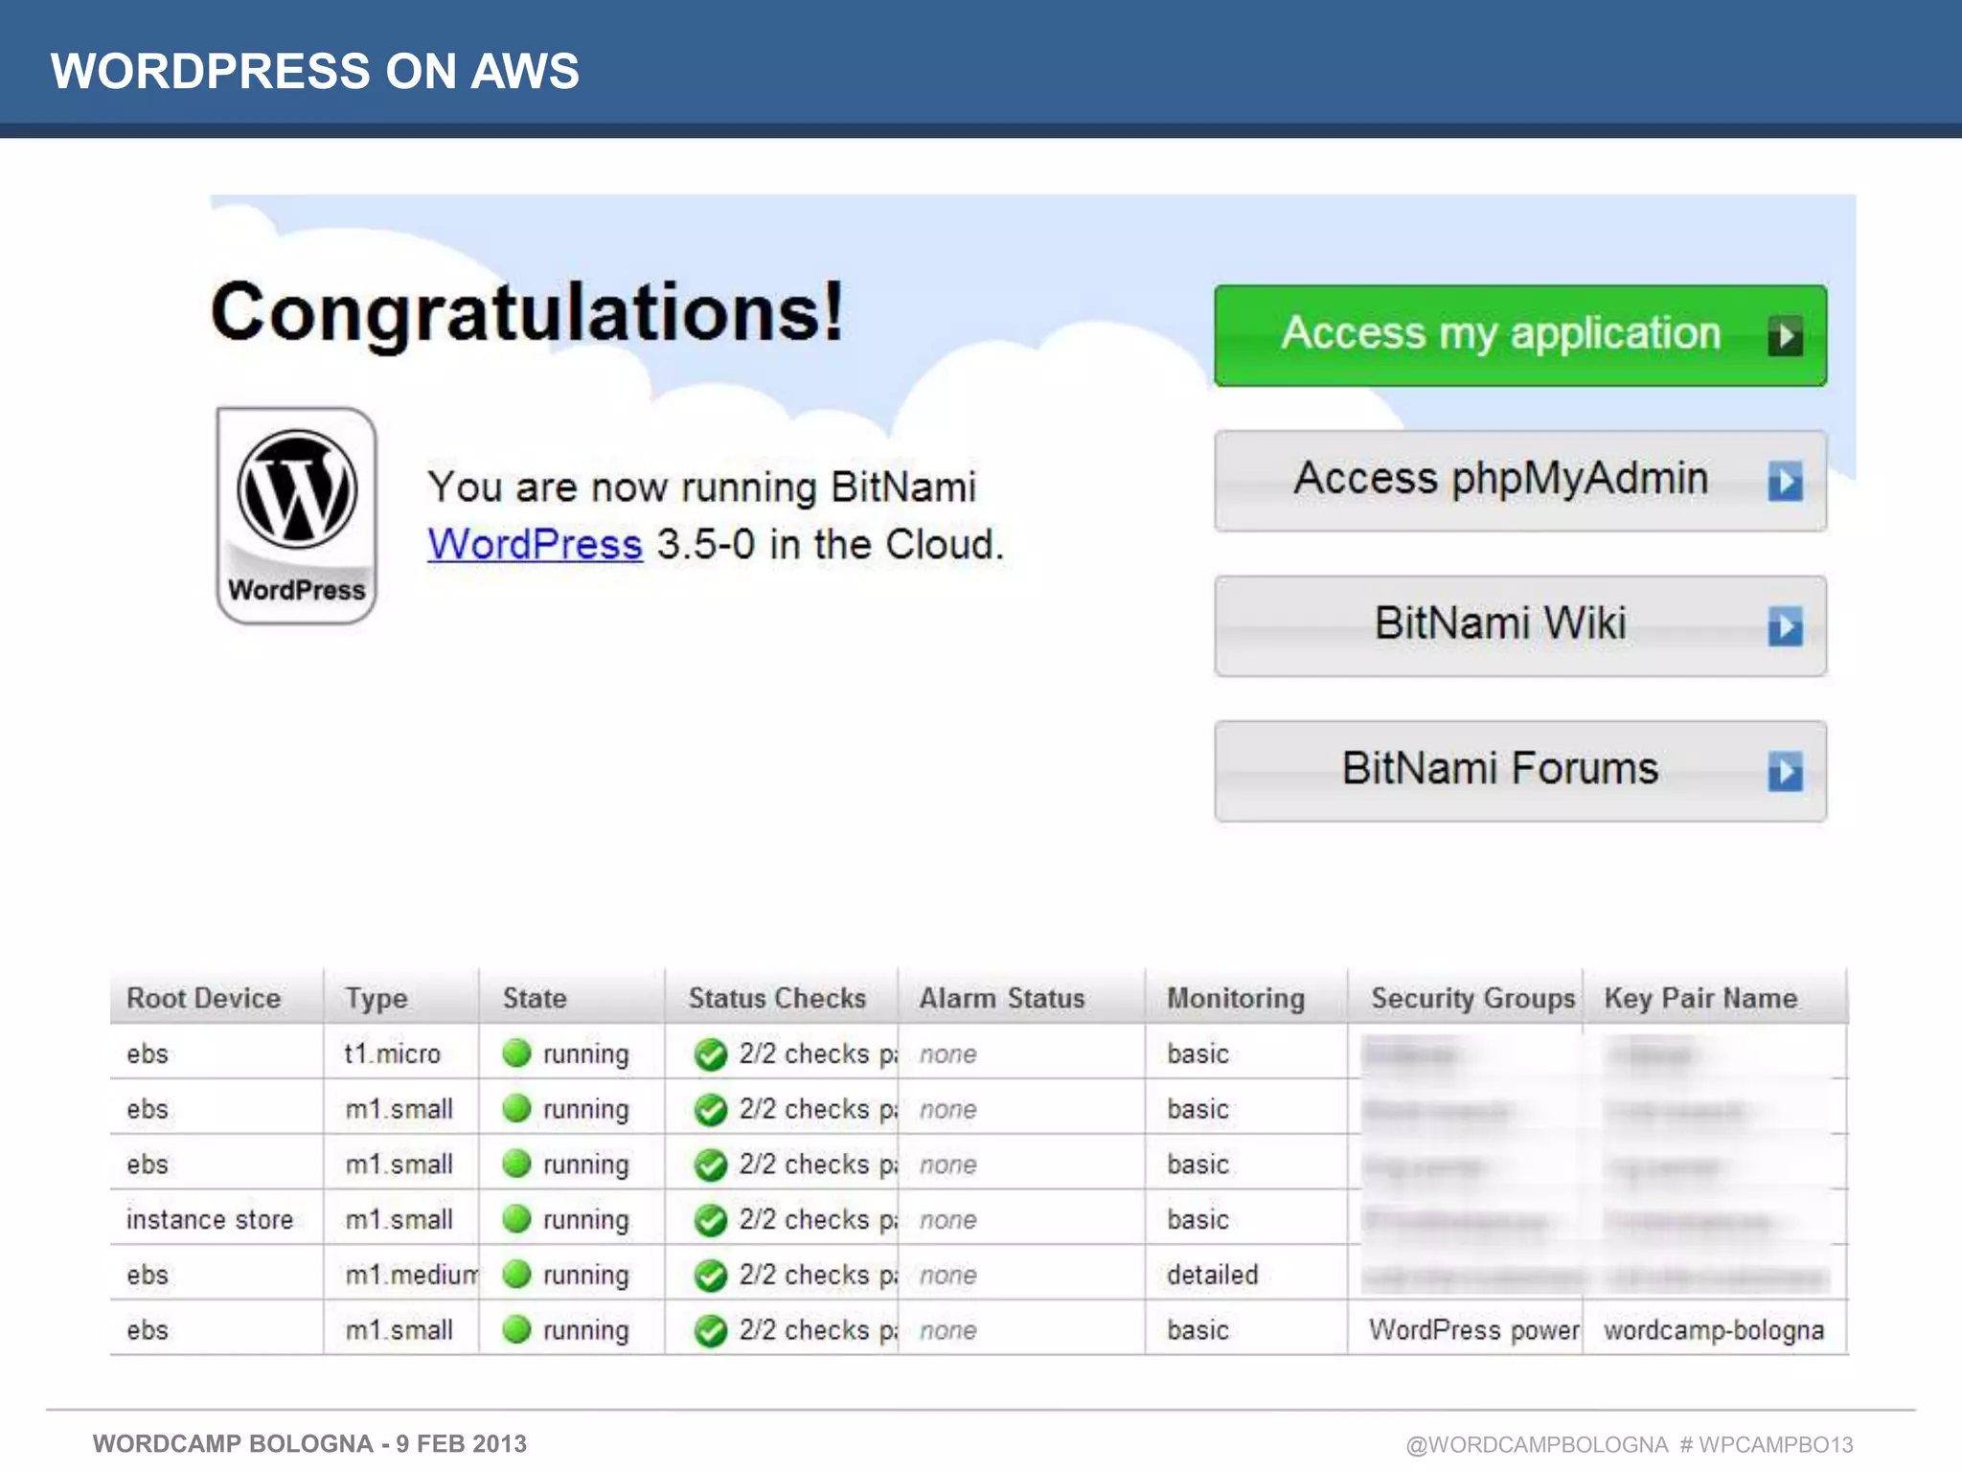Open the Access phpMyAdmin button

point(1520,481)
